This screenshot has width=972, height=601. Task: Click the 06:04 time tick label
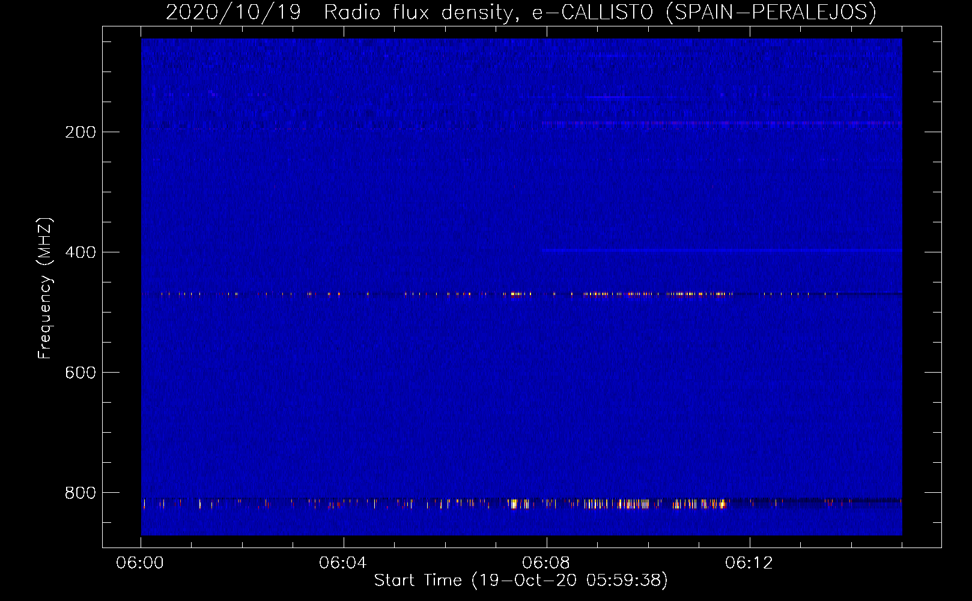[x=343, y=563]
